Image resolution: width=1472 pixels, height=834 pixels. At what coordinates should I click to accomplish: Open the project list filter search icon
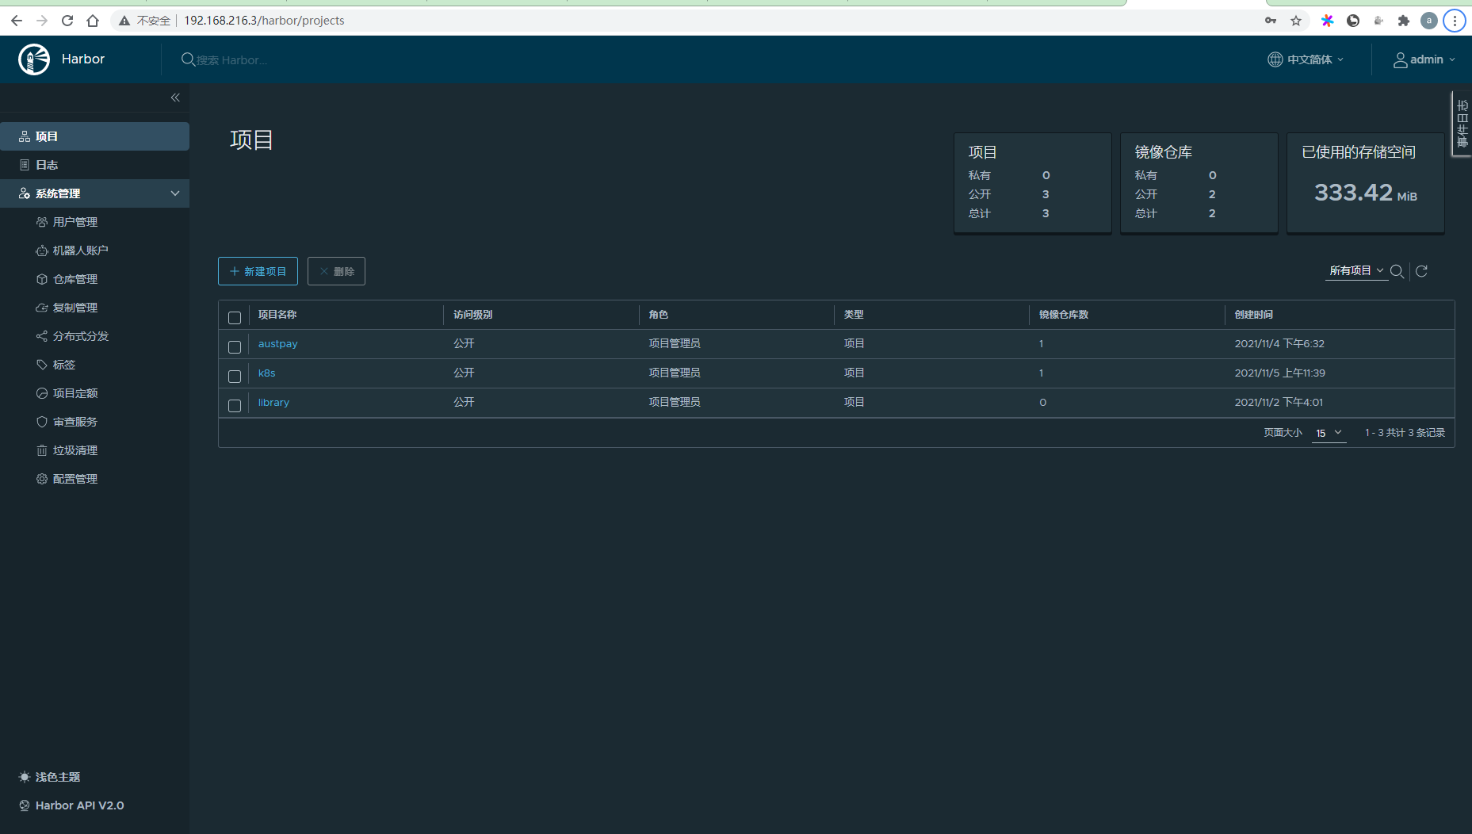1397,271
